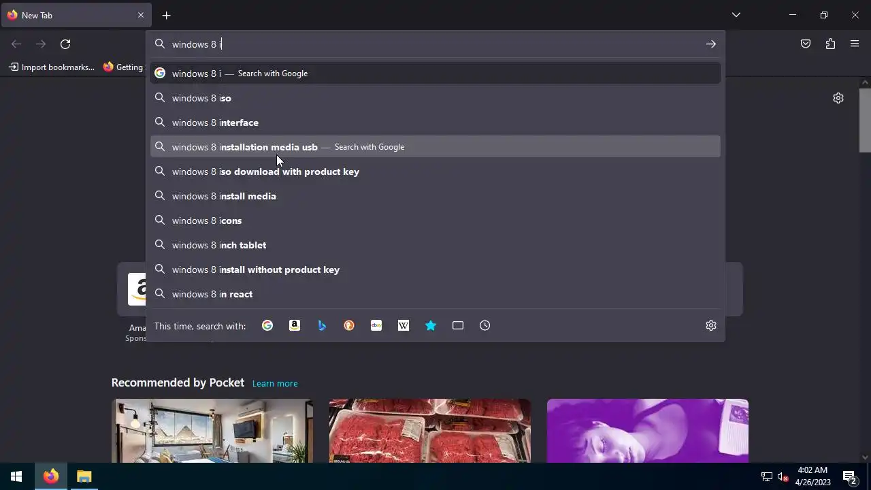This screenshot has width=871, height=490.
Task: Choose suggestion 'iso download with product key'
Action: tap(435, 171)
